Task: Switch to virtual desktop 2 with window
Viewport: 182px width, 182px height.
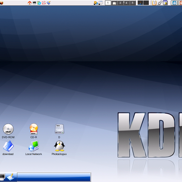Action: pos(114,3)
